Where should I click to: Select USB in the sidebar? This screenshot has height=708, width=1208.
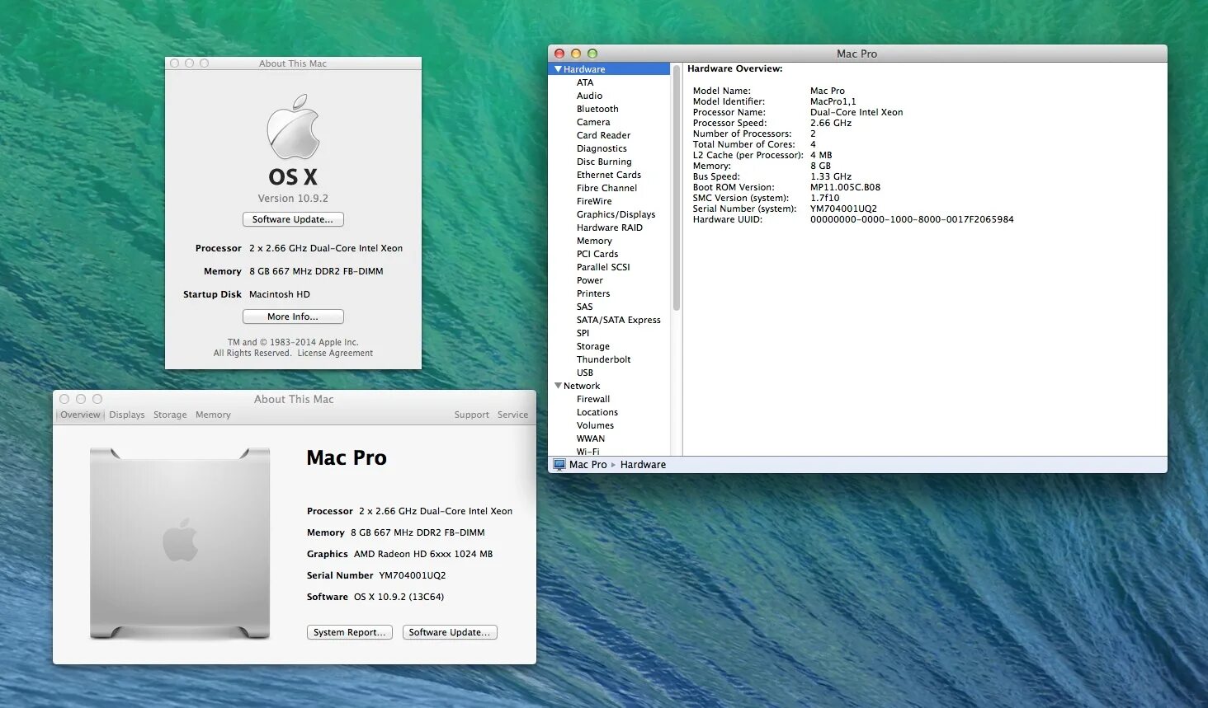[584, 373]
